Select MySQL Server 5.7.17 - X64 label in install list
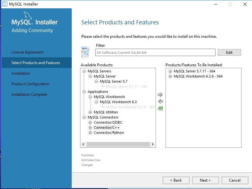 click(194, 71)
